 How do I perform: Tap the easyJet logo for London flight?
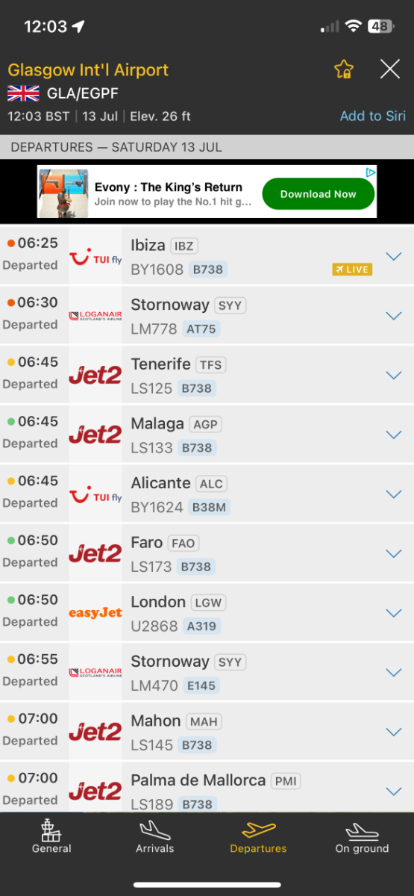[95, 613]
